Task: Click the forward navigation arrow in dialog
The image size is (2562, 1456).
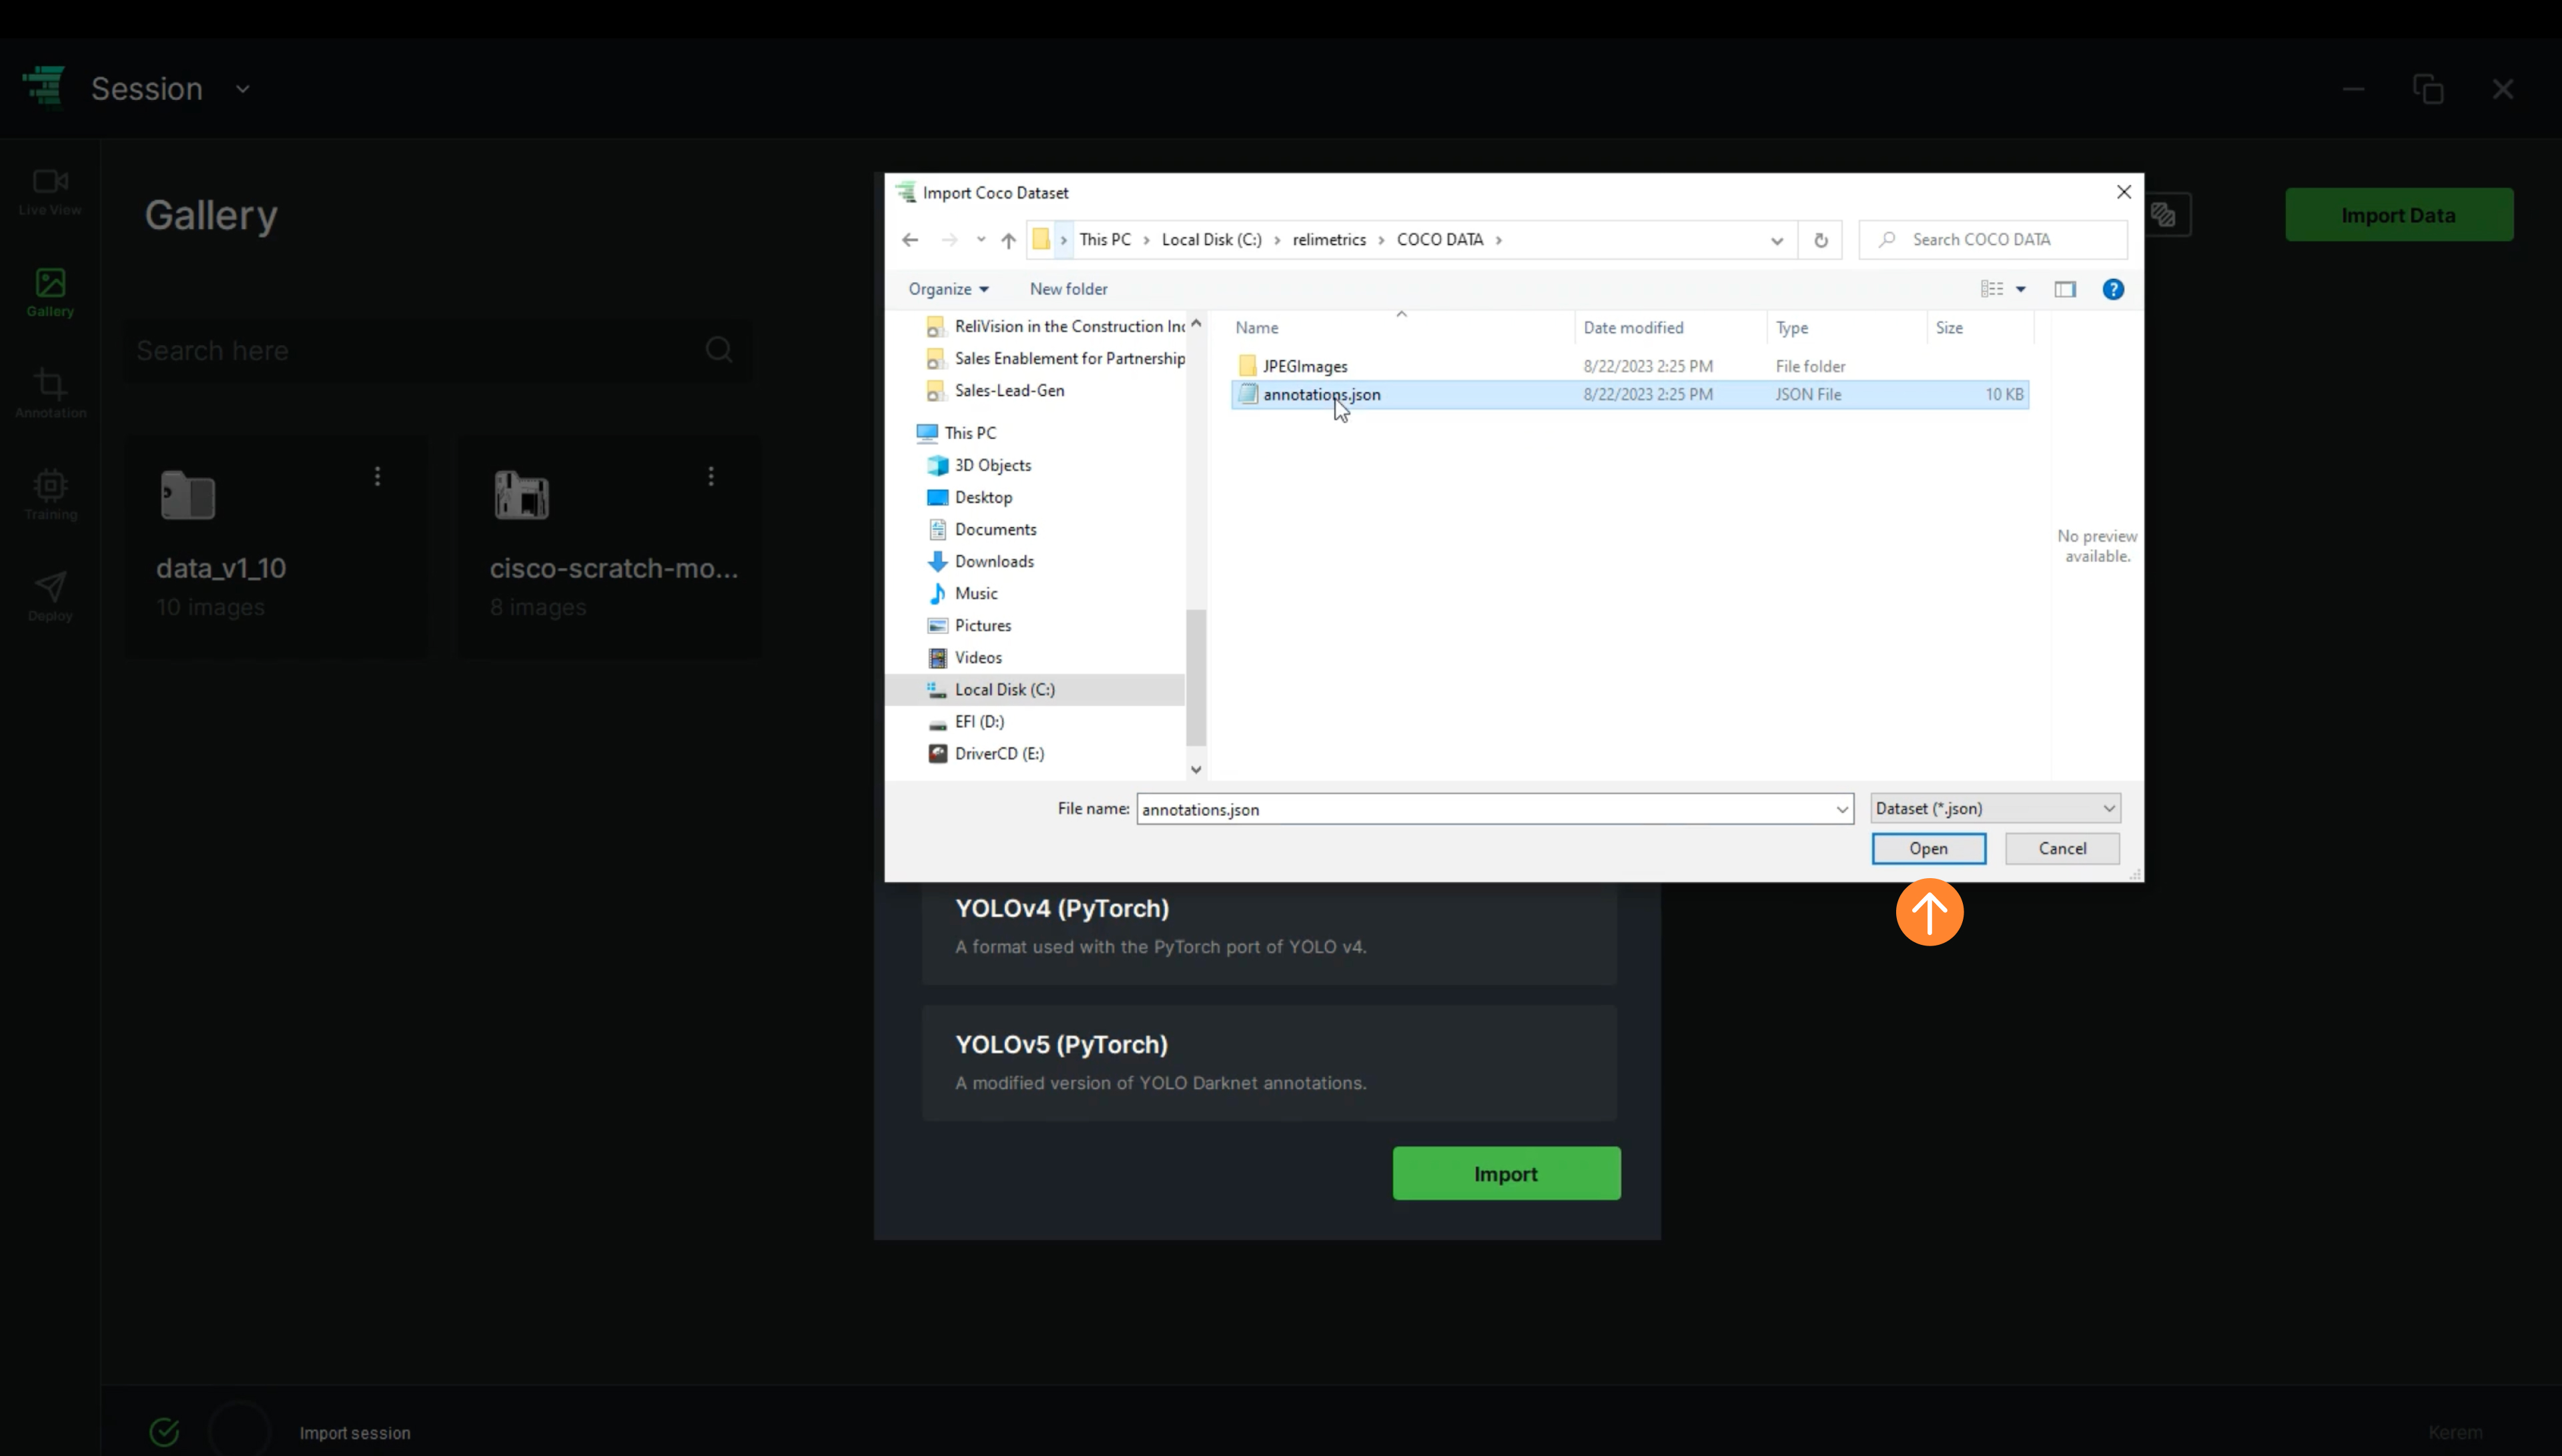Action: pyautogui.click(x=949, y=240)
